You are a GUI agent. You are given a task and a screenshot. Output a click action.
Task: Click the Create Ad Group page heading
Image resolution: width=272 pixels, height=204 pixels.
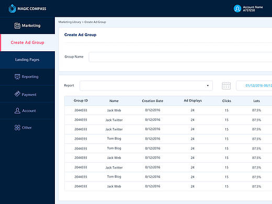(x=81, y=35)
